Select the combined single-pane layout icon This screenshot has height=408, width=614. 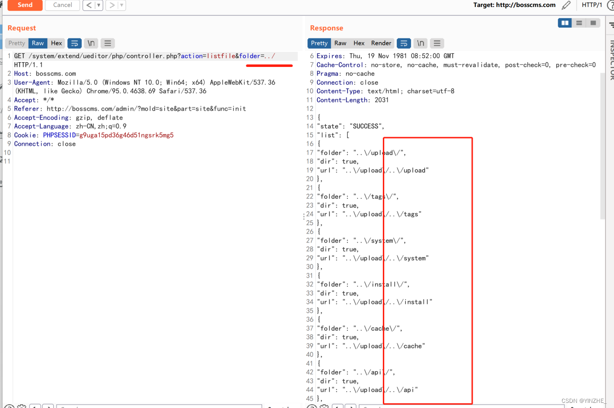point(593,23)
